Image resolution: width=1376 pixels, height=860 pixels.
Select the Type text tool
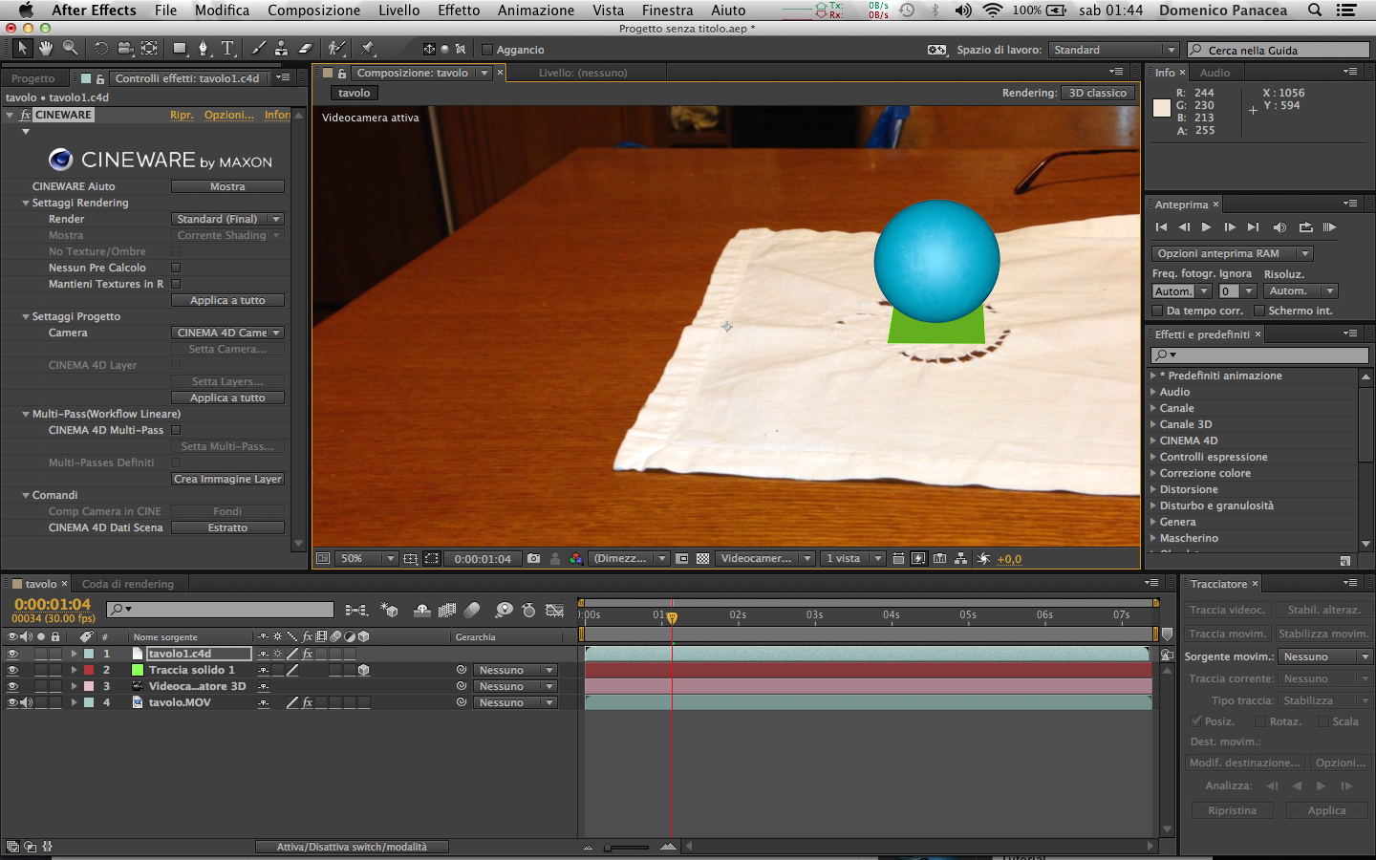227,48
